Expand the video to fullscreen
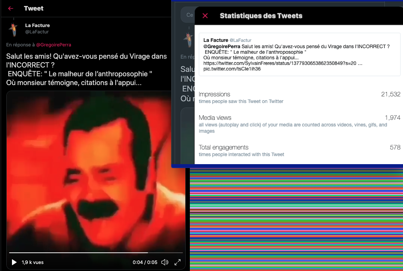The width and height of the screenshot is (403, 271). click(x=178, y=262)
